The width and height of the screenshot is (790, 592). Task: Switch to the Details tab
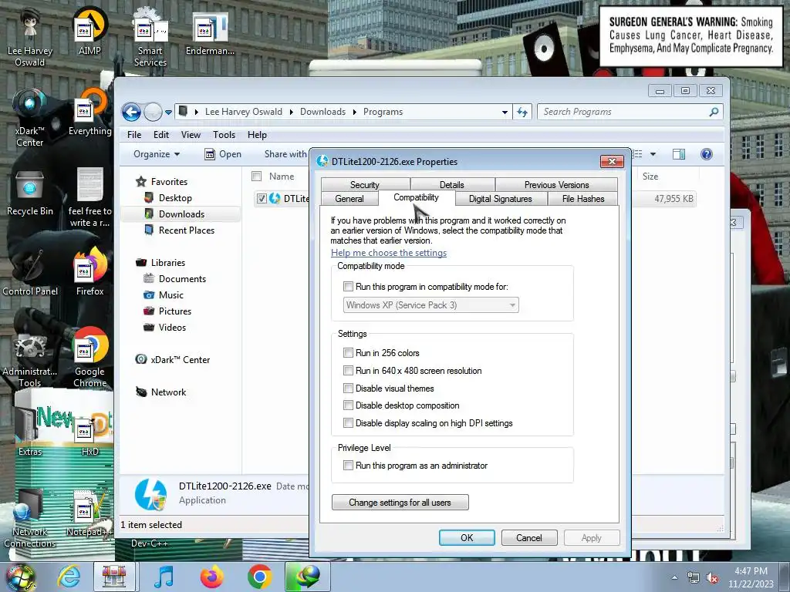tap(452, 185)
